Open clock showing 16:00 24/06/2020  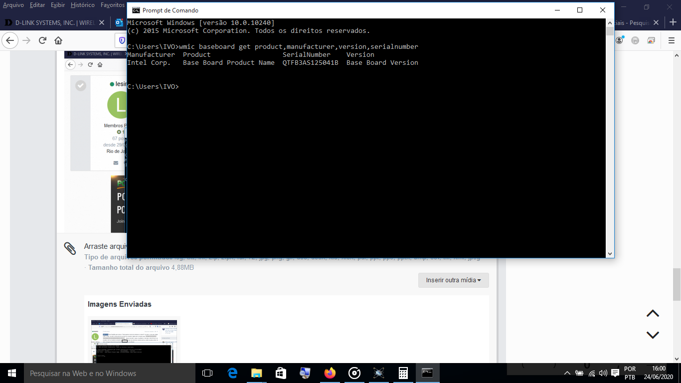(659, 373)
